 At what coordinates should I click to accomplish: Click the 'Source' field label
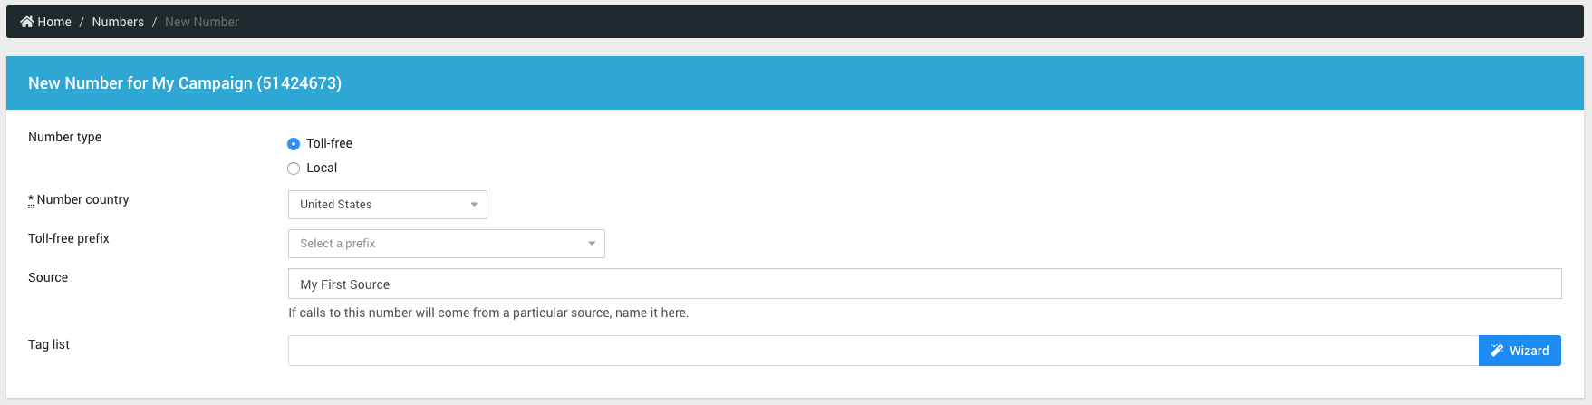point(48,277)
